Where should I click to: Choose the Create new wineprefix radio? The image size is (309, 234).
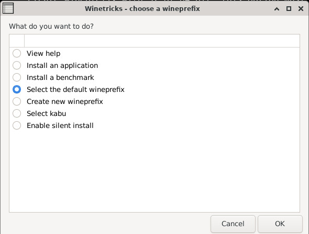17,101
